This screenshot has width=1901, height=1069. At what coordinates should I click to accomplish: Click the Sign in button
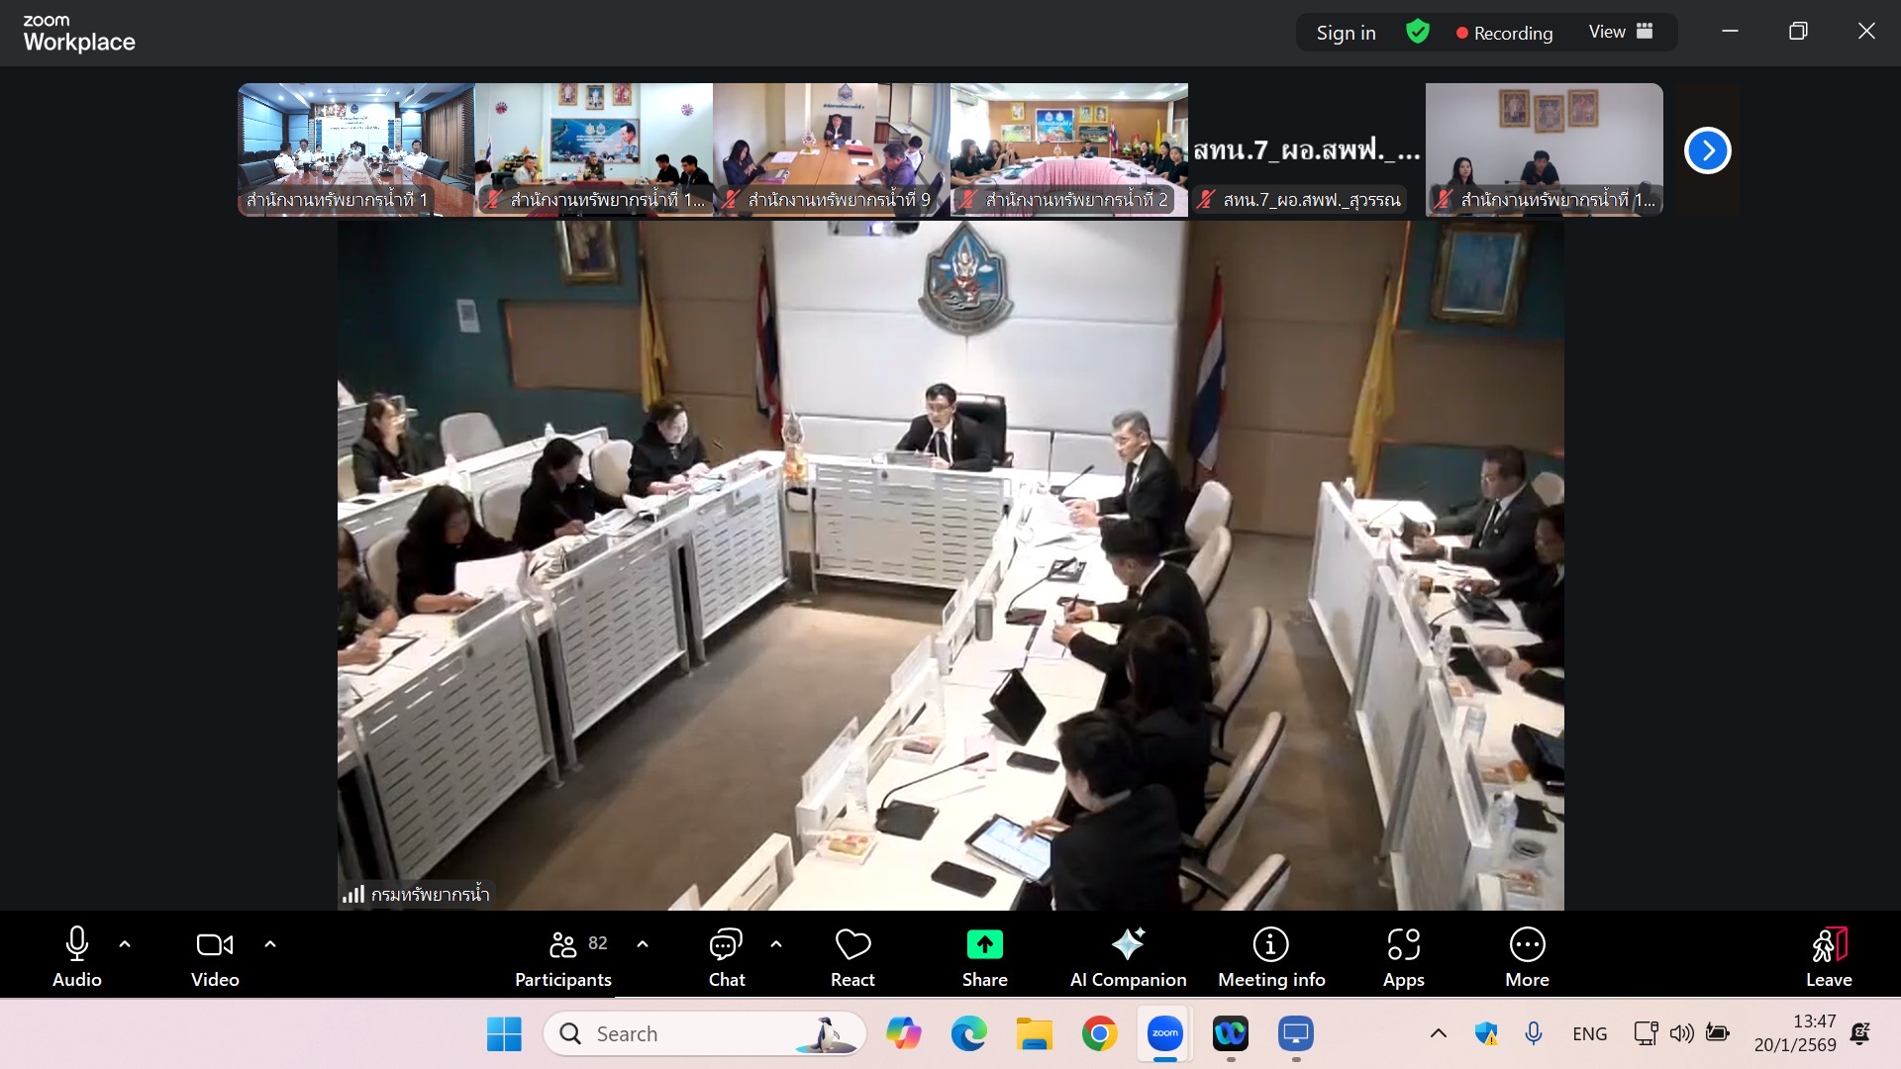1346,33
